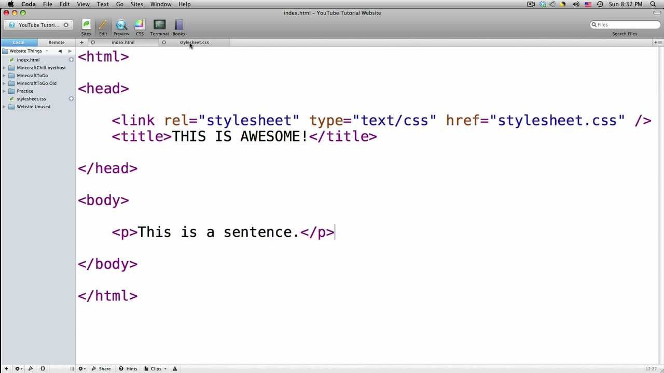
Task: Select the index.html editor tab
Action: point(123,42)
